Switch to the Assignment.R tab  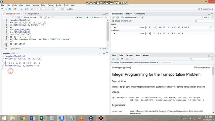(33, 14)
